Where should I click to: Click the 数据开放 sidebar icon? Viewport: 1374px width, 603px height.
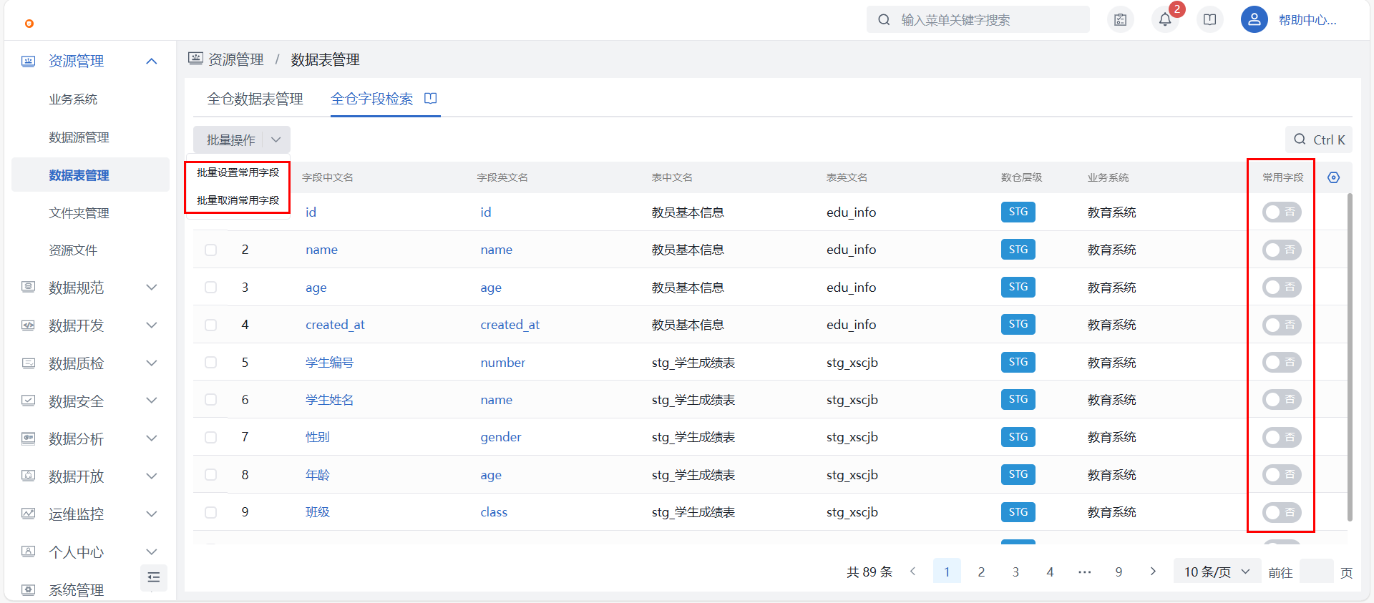(28, 476)
